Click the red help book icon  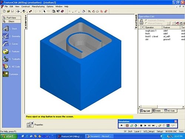point(63,11)
